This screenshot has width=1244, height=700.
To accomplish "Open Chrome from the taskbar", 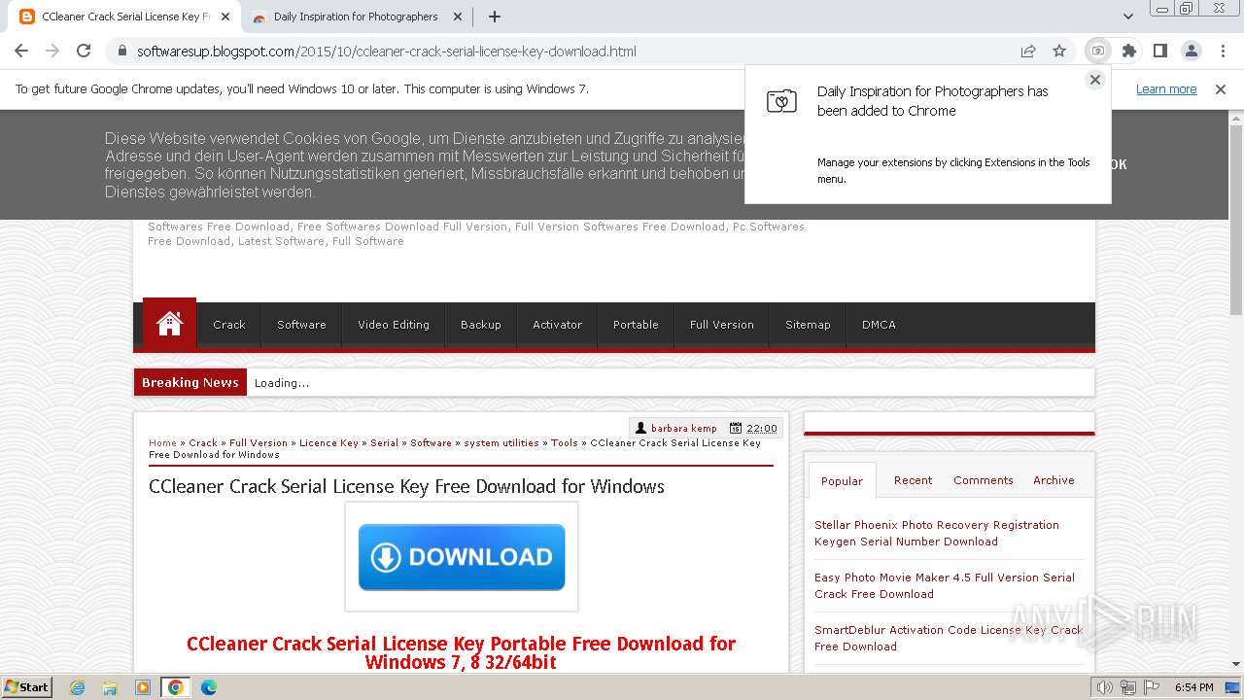I will [176, 687].
